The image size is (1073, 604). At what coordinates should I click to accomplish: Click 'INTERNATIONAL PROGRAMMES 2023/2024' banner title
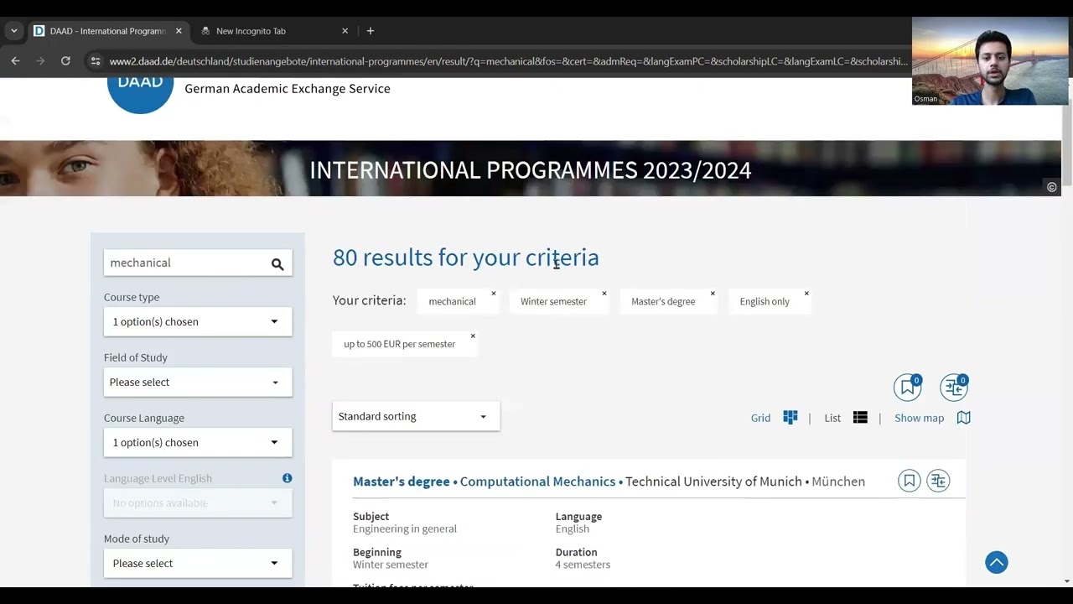(x=531, y=170)
